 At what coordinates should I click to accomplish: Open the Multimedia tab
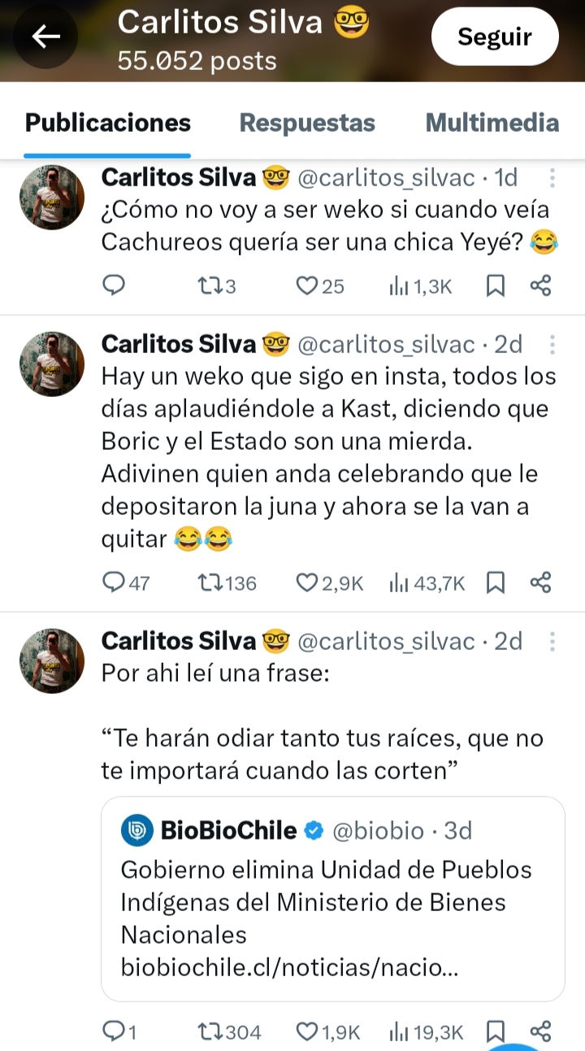click(492, 123)
